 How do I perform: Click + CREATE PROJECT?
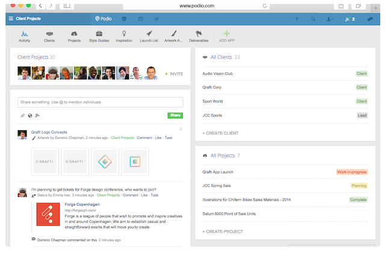pos(223,231)
